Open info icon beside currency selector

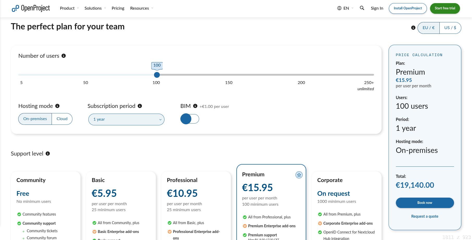click(x=413, y=28)
